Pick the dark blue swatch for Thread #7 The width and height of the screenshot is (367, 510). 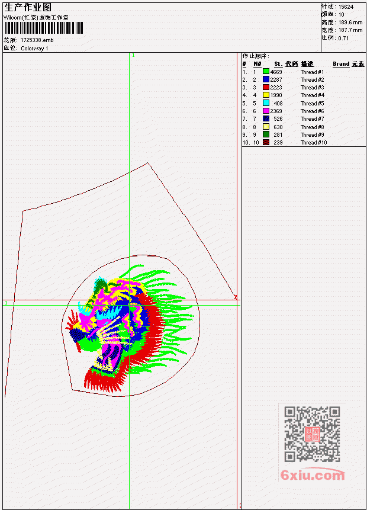coord(266,118)
